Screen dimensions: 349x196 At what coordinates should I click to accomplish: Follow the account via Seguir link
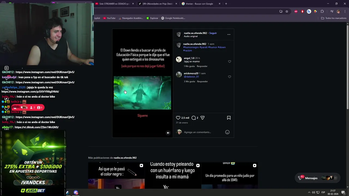pyautogui.click(x=213, y=33)
